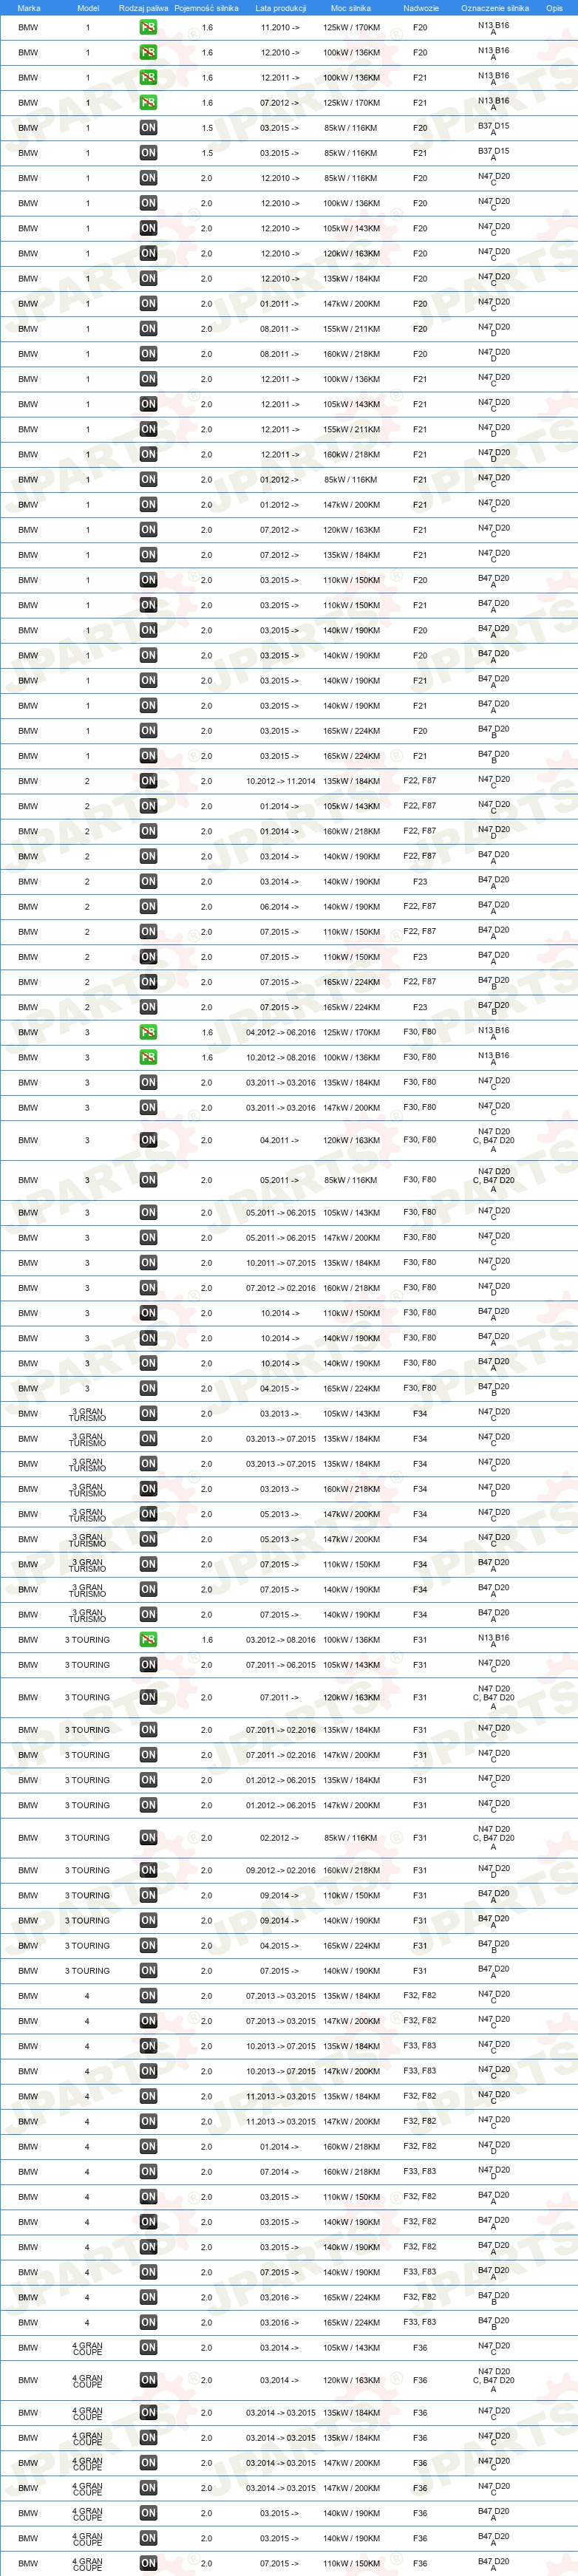Click the date range '07.2012 -> 02.2016'

click(281, 1288)
